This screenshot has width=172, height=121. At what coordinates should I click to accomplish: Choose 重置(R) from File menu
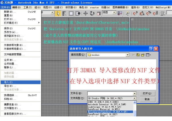coord(21,15)
